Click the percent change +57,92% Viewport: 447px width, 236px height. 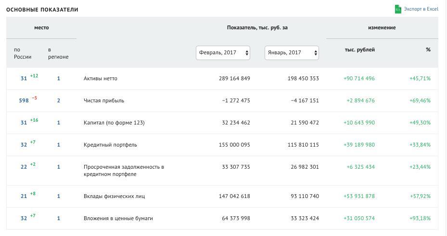pyautogui.click(x=420, y=196)
